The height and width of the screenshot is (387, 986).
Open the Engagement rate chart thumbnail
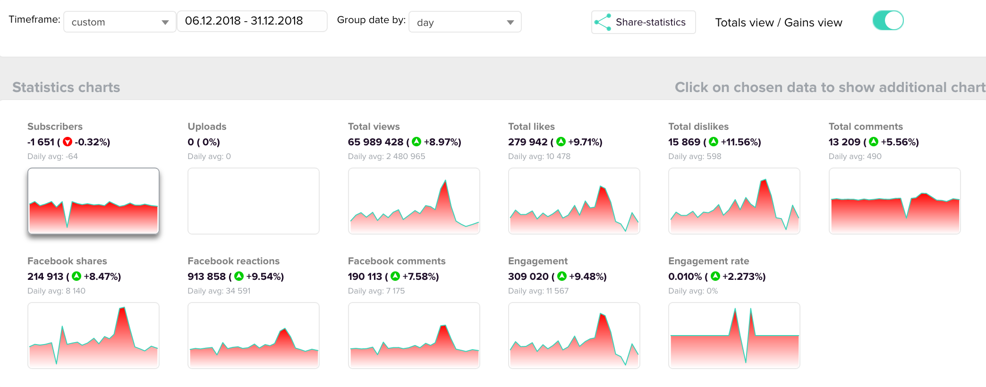click(x=734, y=336)
